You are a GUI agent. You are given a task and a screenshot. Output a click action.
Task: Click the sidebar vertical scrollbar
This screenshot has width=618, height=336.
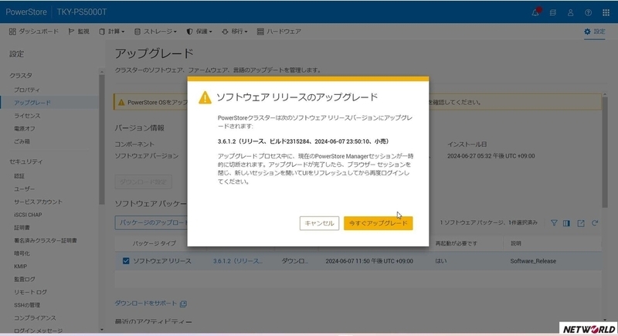102,140
